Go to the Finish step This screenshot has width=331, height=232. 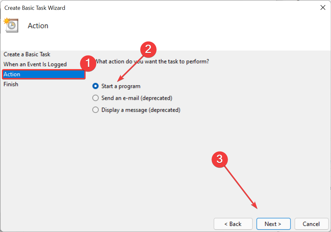[11, 84]
